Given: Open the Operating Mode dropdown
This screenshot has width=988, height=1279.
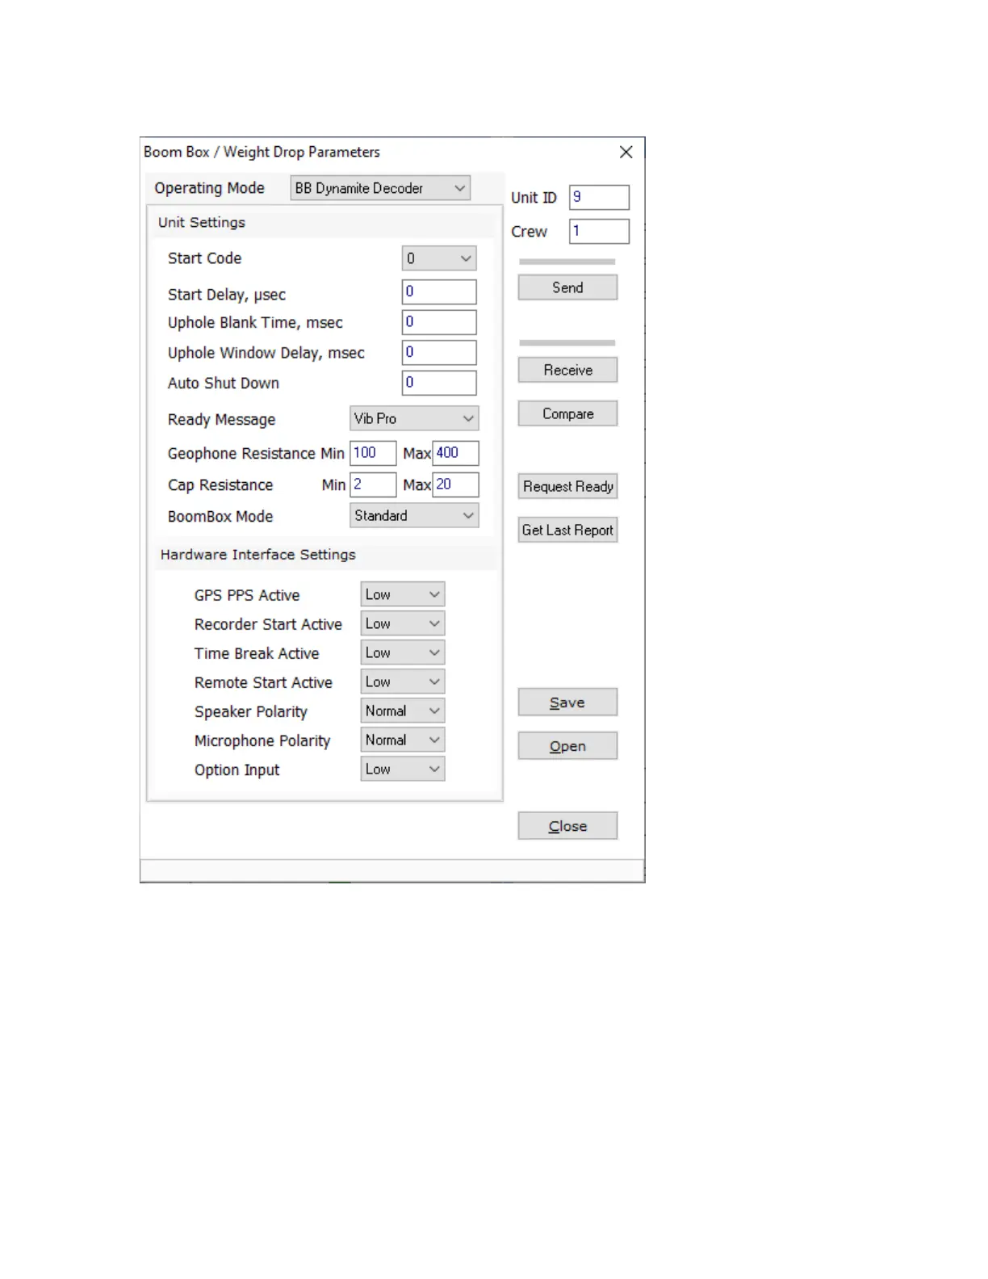Looking at the screenshot, I should coord(380,188).
